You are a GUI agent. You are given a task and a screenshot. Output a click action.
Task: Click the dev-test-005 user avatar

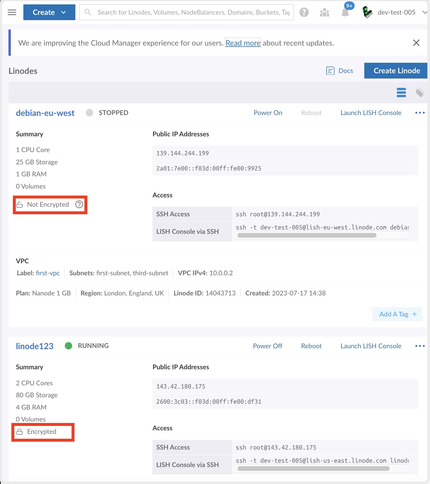coord(367,12)
